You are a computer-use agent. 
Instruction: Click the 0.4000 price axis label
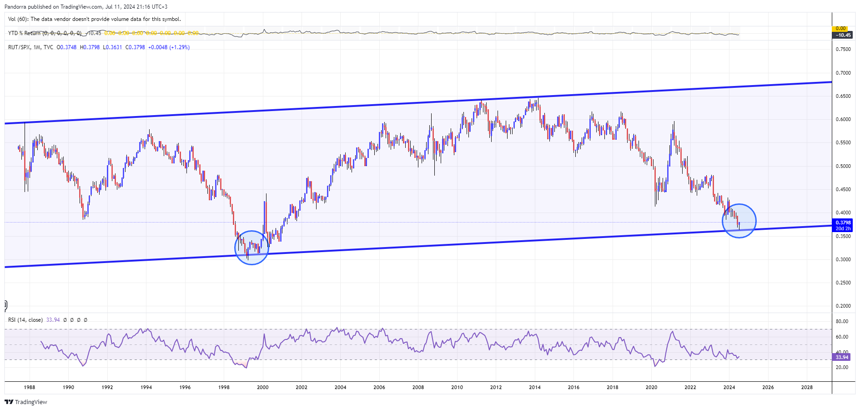[x=843, y=213]
